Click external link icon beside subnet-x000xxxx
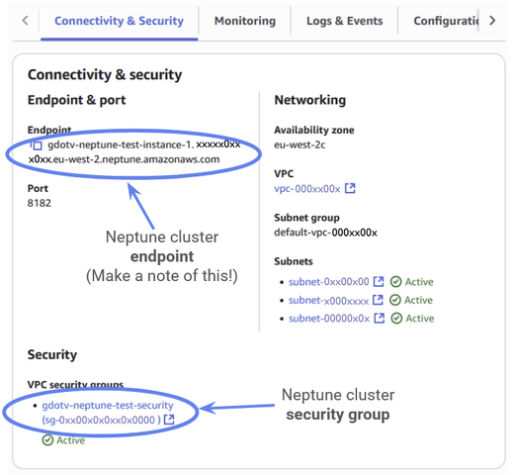The width and height of the screenshot is (514, 475). click(x=378, y=300)
